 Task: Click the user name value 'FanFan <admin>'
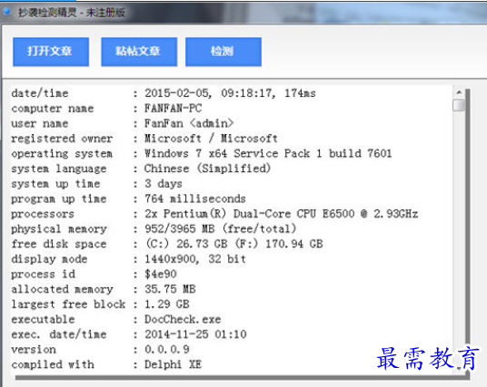[189, 123]
